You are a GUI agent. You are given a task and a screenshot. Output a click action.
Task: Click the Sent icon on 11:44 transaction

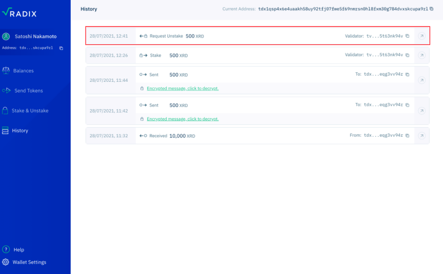pyautogui.click(x=143, y=75)
